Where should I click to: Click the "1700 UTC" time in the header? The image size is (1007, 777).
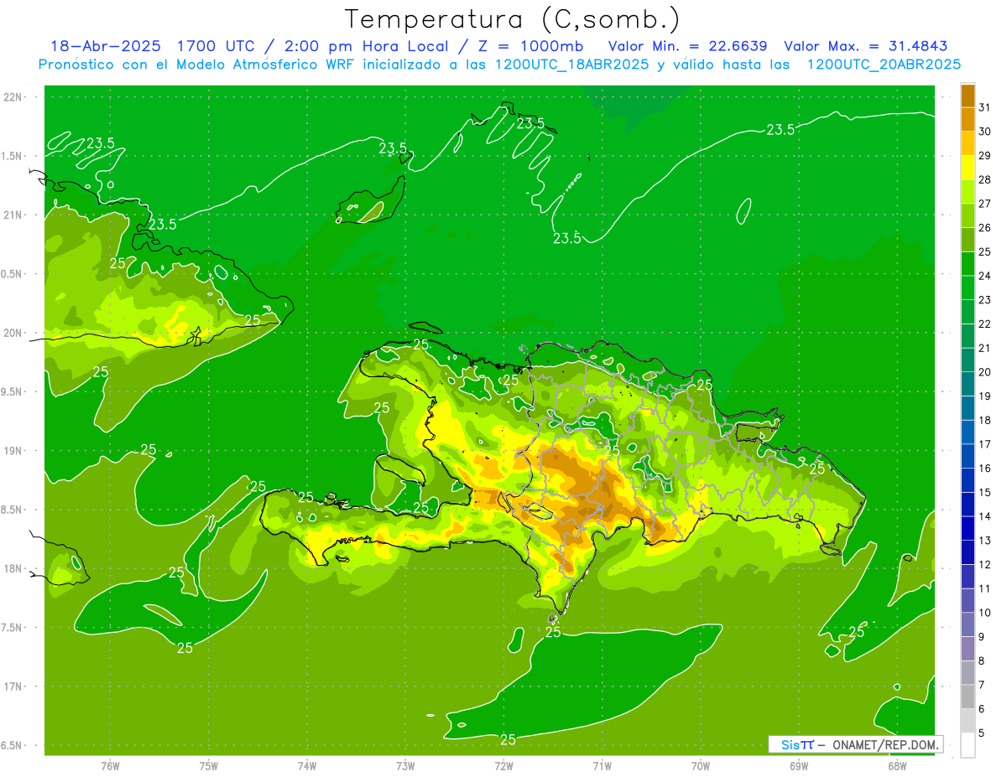click(216, 46)
